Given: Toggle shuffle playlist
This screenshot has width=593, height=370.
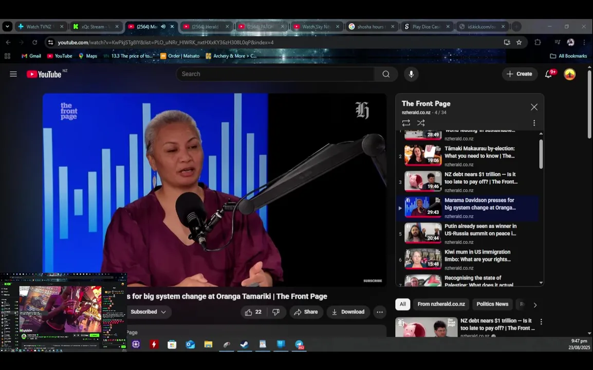Looking at the screenshot, I should click(x=421, y=123).
